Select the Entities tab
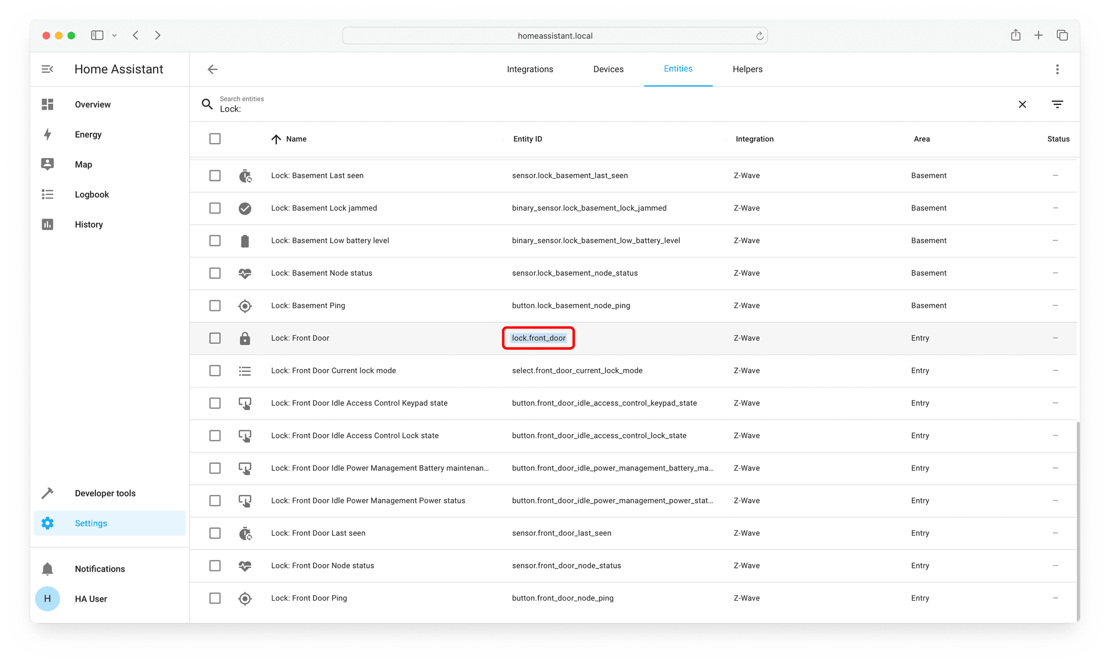Screen dimensions: 1110x665 pyautogui.click(x=678, y=69)
